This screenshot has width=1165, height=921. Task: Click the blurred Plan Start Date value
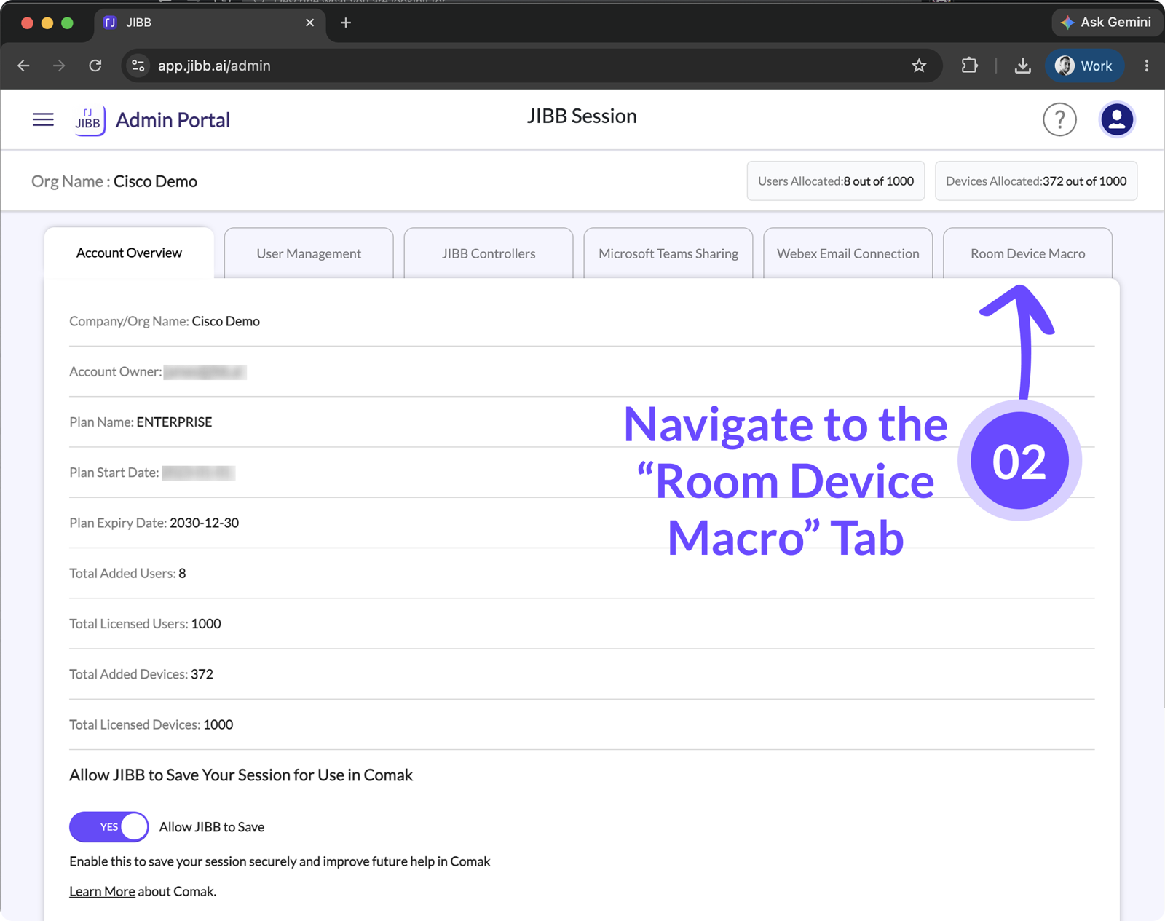(198, 473)
